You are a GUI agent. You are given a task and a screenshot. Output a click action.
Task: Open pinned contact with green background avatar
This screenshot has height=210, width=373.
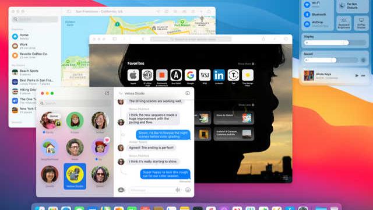point(75,121)
